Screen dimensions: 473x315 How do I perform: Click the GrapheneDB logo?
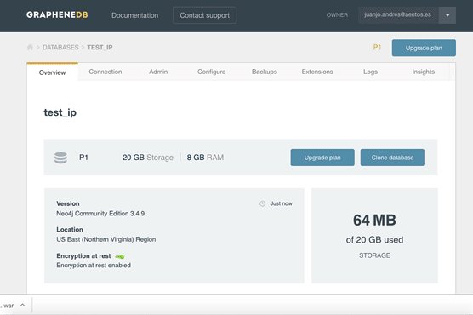coord(57,14)
